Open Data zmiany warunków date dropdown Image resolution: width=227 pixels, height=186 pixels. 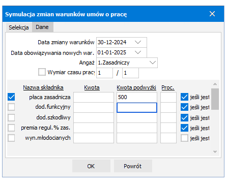[138, 42]
